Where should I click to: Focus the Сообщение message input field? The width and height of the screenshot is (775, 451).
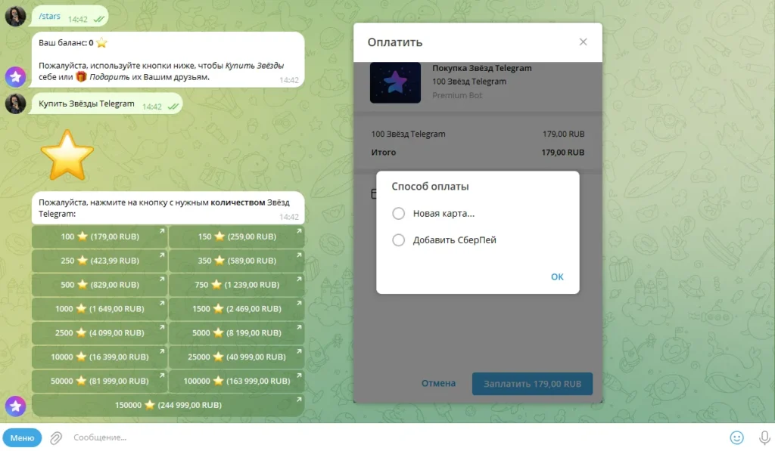pos(395,437)
